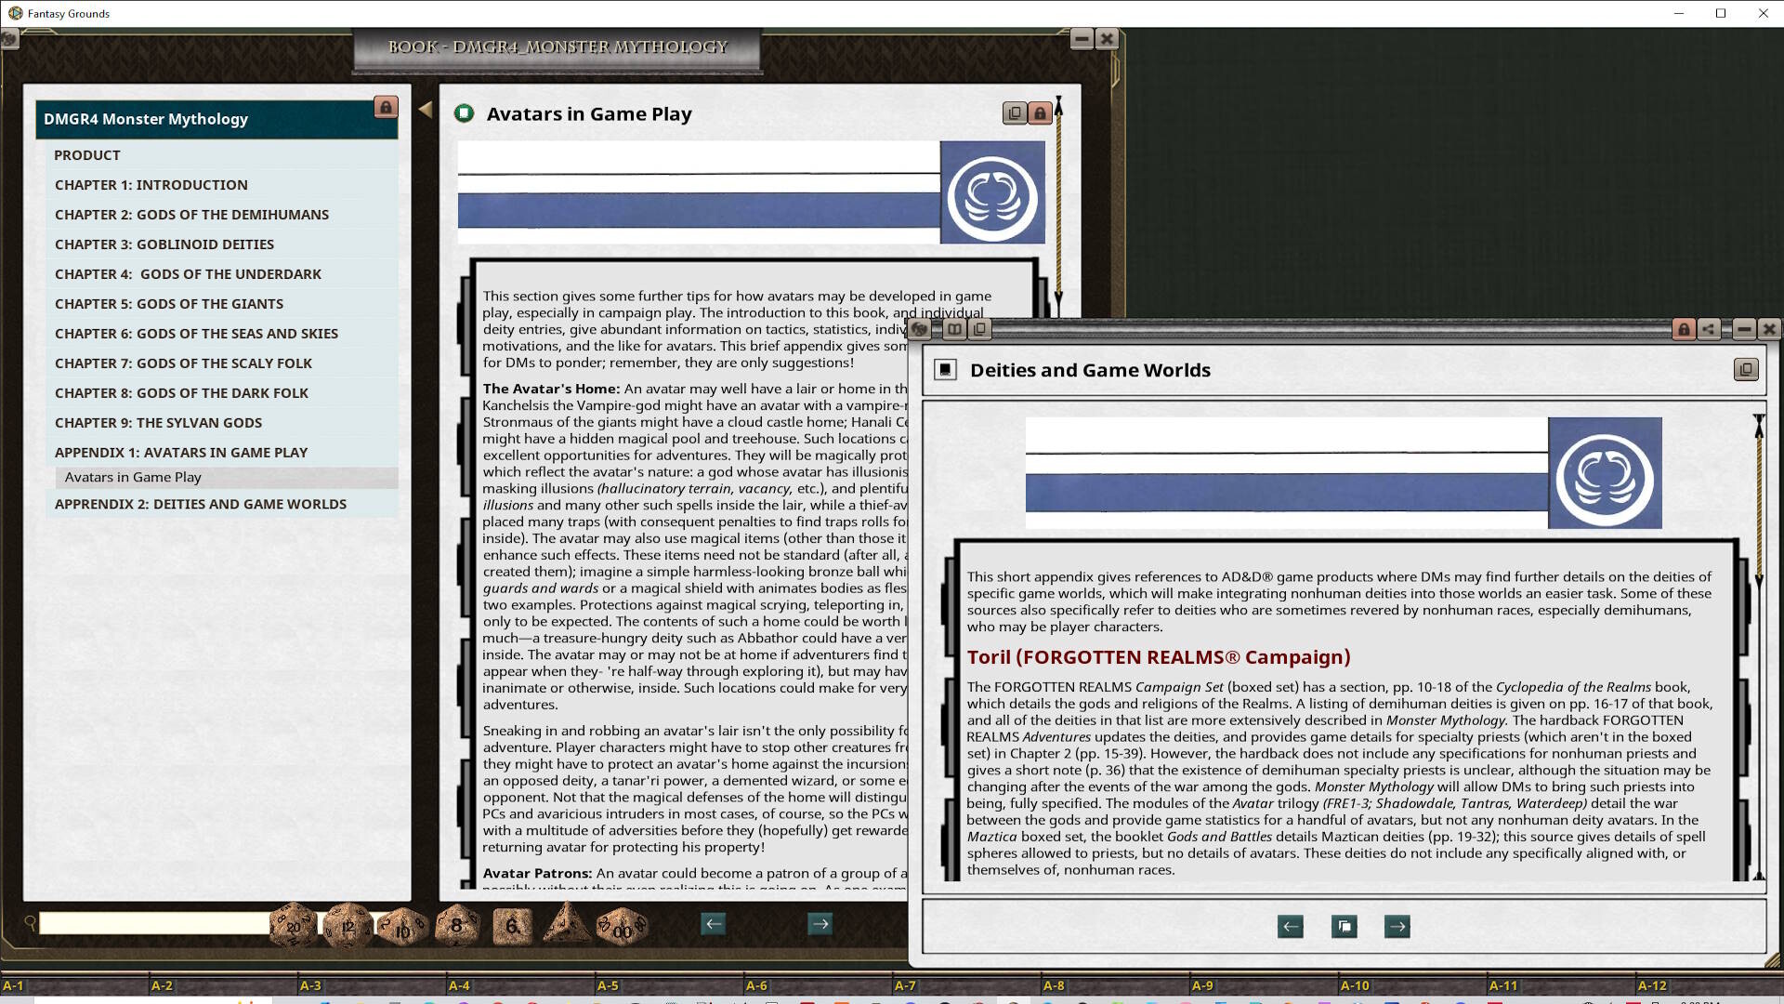Go to next page in Deities window
Screen dimensions: 1784x1004
1397,927
